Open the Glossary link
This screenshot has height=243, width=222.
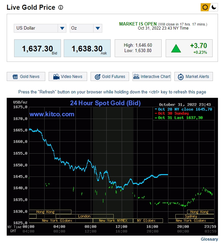tap(209, 239)
